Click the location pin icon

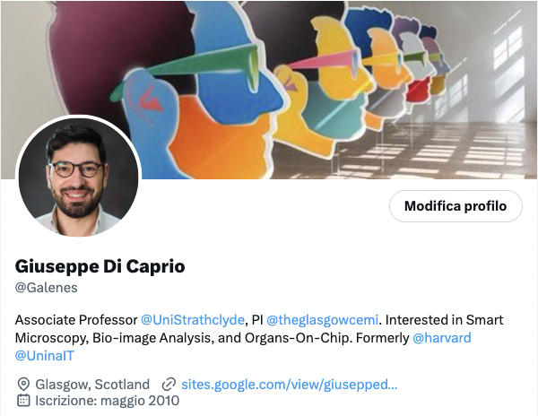pyautogui.click(x=23, y=385)
